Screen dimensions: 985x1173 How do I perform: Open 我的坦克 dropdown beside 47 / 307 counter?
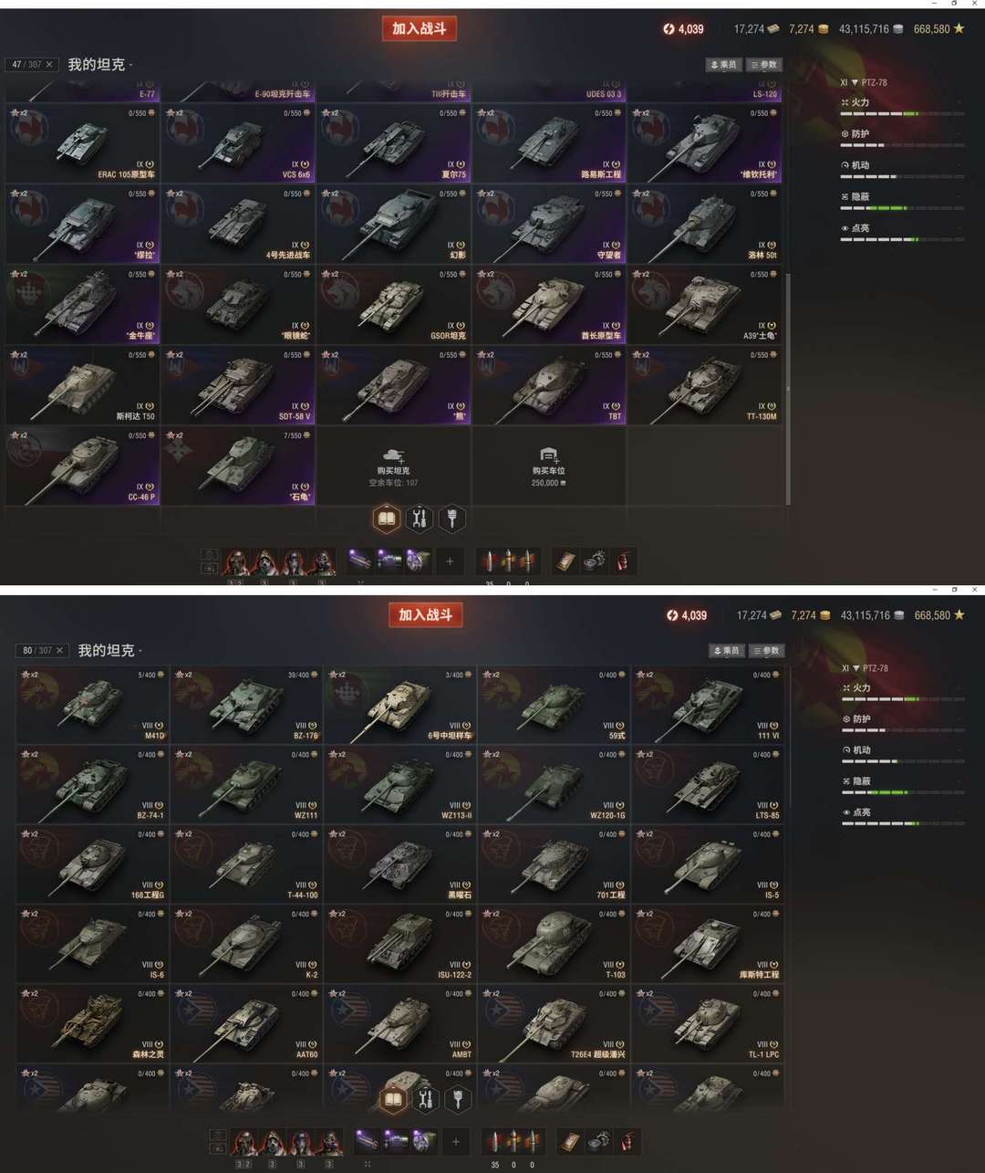tap(100, 65)
